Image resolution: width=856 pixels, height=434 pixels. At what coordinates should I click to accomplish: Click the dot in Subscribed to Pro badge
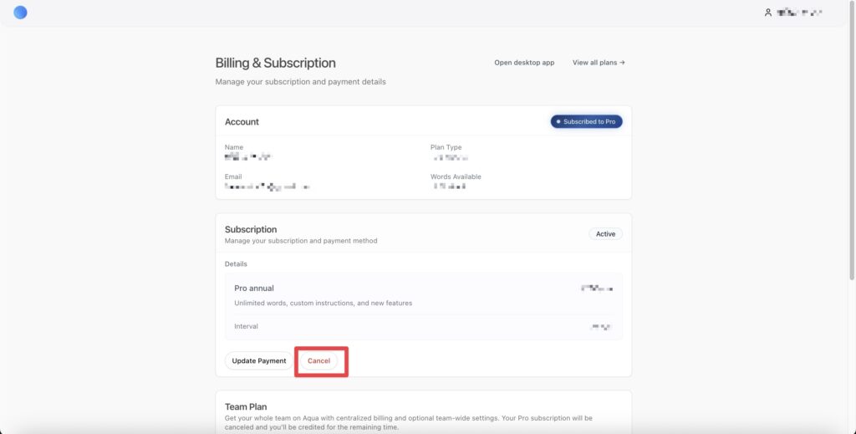point(558,122)
